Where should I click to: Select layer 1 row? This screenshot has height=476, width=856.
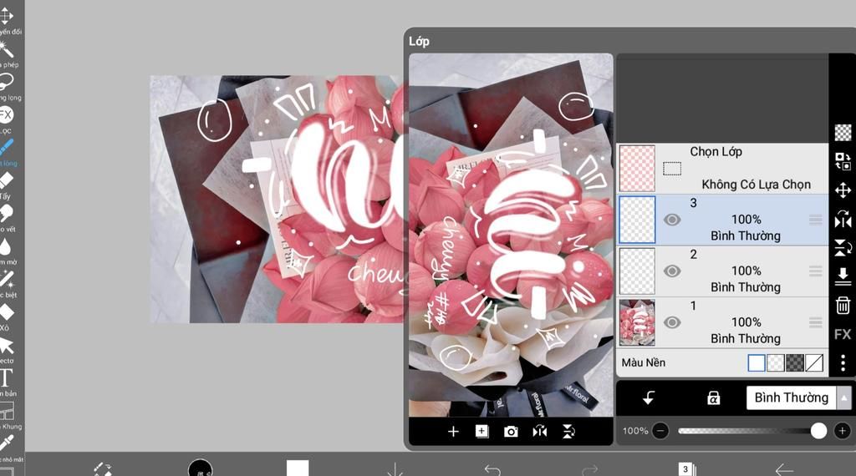723,322
